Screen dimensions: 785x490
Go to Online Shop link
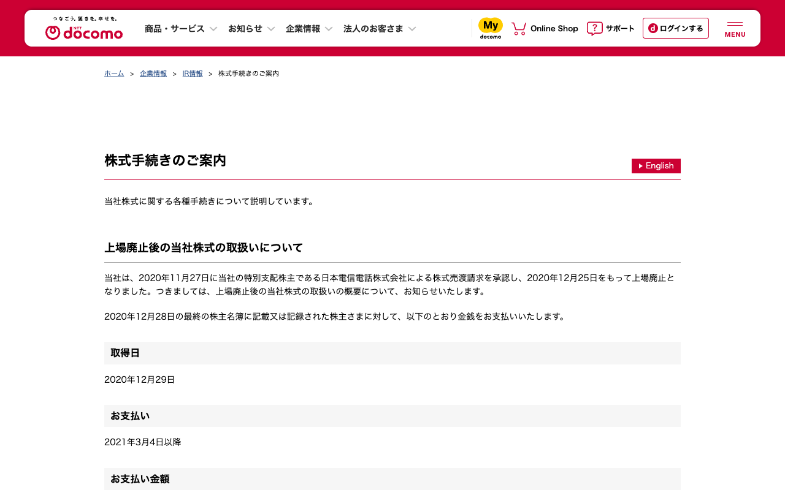coord(554,29)
